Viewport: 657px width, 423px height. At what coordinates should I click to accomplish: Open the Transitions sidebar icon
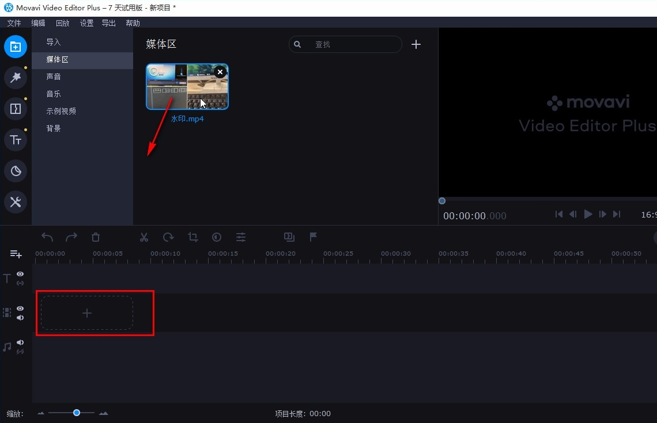pyautogui.click(x=16, y=109)
